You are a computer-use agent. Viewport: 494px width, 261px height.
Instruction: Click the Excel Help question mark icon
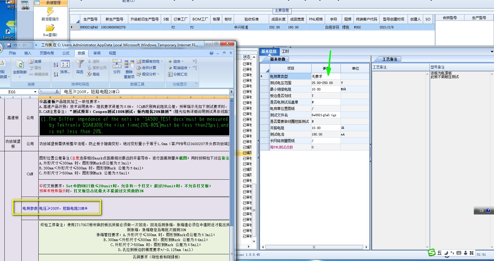(x=211, y=53)
